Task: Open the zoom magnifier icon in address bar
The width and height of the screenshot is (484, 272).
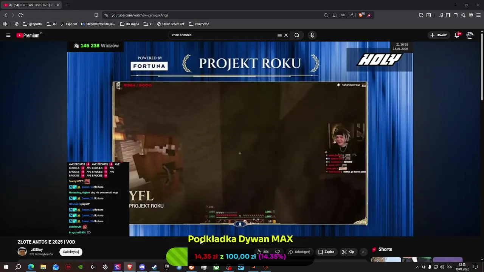Action: click(326, 15)
